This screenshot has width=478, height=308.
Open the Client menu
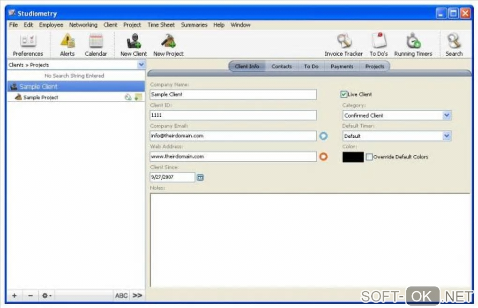110,25
